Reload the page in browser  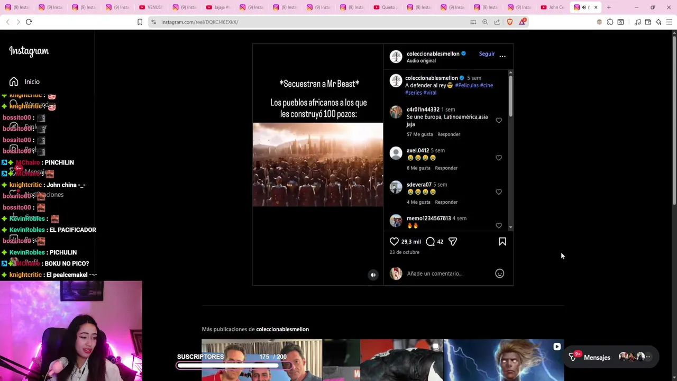point(29,22)
